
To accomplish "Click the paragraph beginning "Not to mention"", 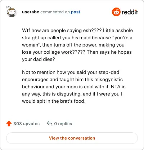I will pyautogui.click(x=74, y=87).
